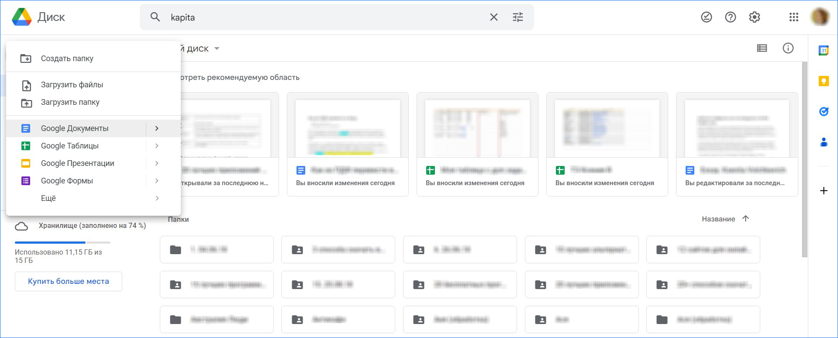The width and height of the screenshot is (838, 338).
Task: Clear the search field with X
Action: click(x=494, y=17)
